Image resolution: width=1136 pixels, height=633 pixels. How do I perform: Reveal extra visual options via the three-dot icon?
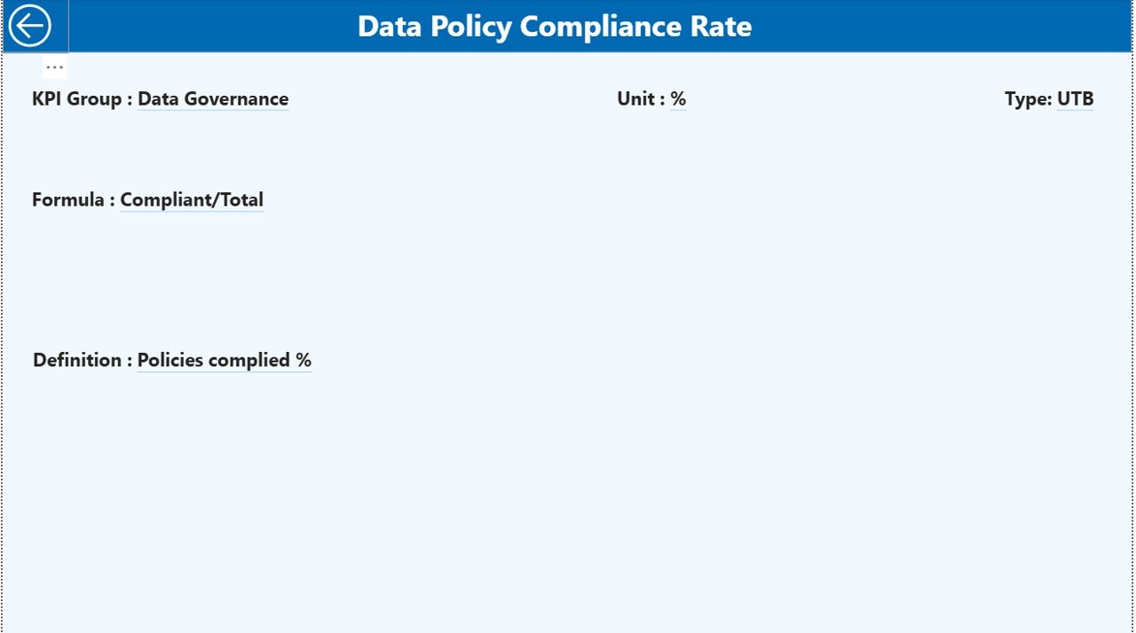53,66
